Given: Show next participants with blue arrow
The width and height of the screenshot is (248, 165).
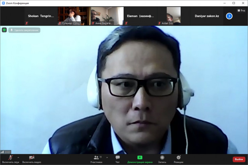Looking at the screenshot, I should [x=229, y=16].
